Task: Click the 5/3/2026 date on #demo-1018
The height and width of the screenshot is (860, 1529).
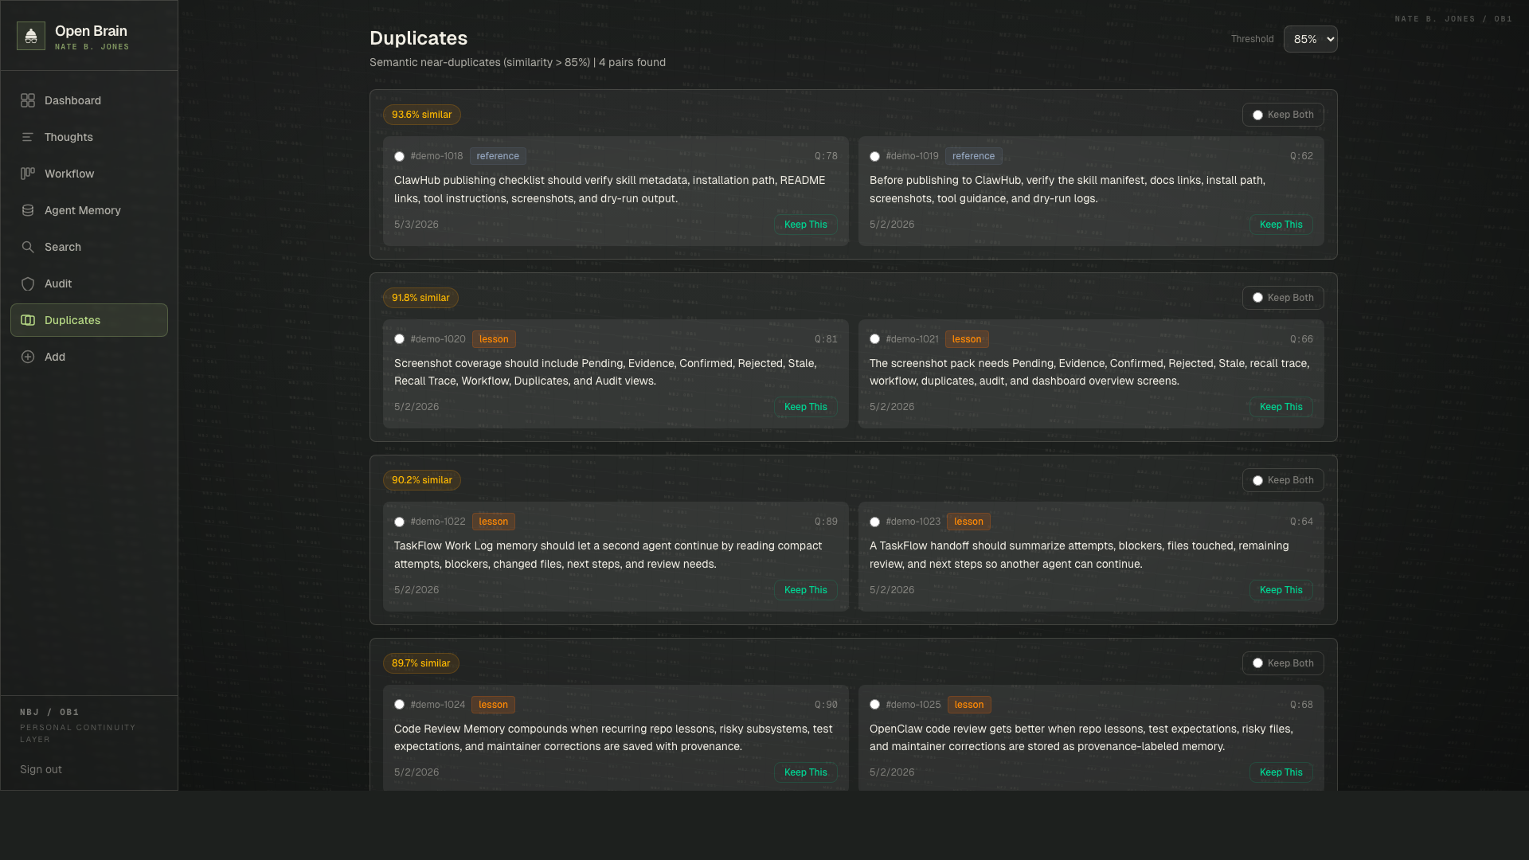Action: point(416,225)
